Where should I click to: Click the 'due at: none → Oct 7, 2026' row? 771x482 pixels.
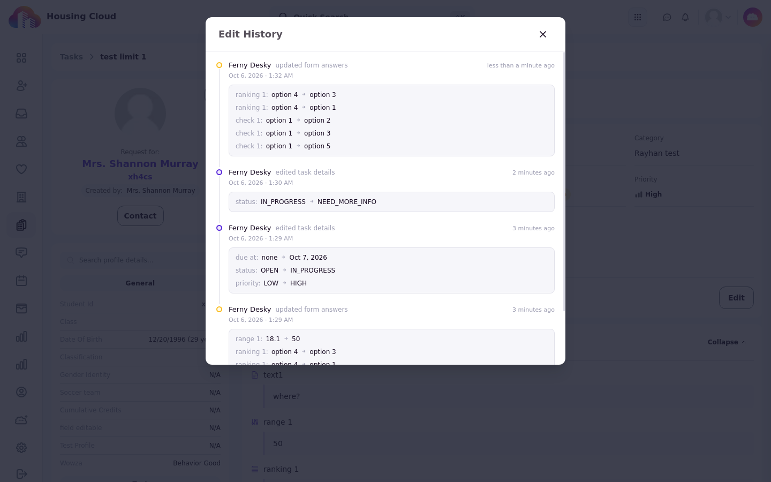tap(391, 258)
